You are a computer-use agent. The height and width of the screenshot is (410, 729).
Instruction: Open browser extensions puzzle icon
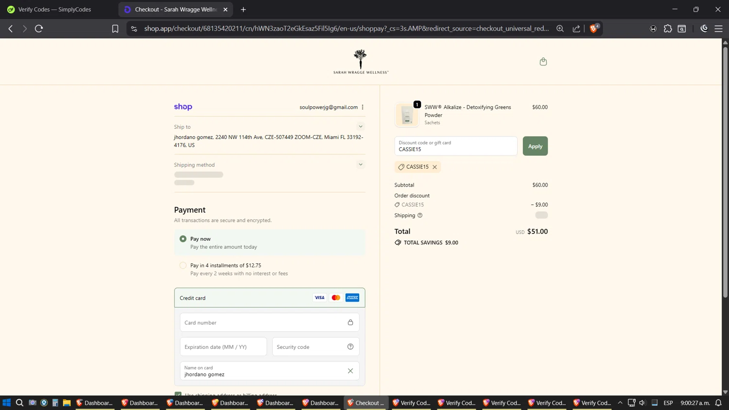point(668,29)
